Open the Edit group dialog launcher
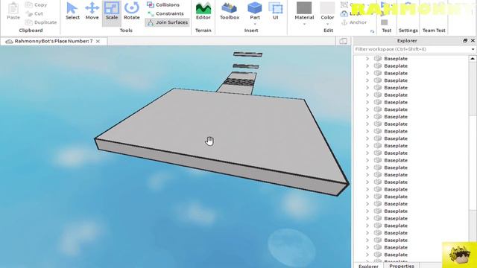Viewport: 477px width, 268px height. pyautogui.click(x=372, y=31)
